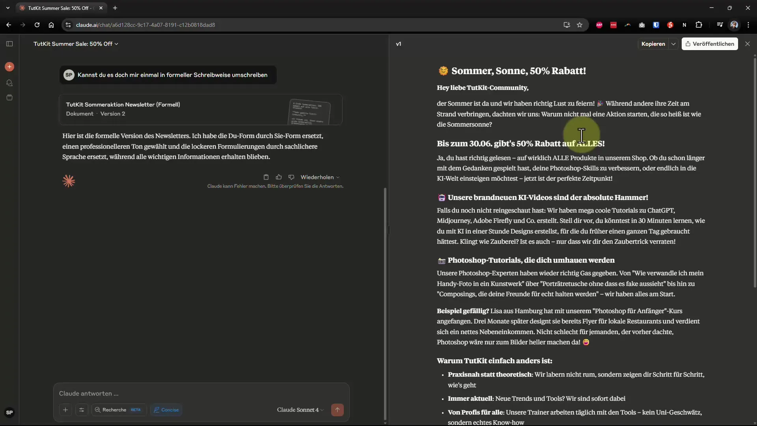Open SP user avatar at sidebar bottom
This screenshot has width=757, height=426.
click(x=9, y=413)
